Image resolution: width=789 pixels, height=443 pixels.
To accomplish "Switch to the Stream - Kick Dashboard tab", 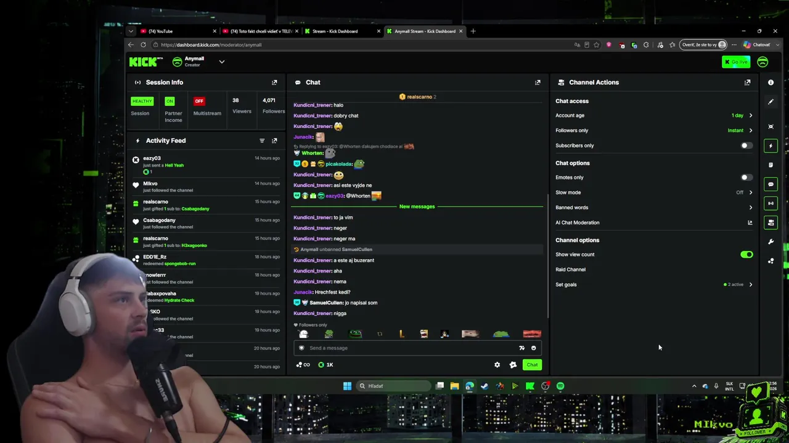I will 341,31.
